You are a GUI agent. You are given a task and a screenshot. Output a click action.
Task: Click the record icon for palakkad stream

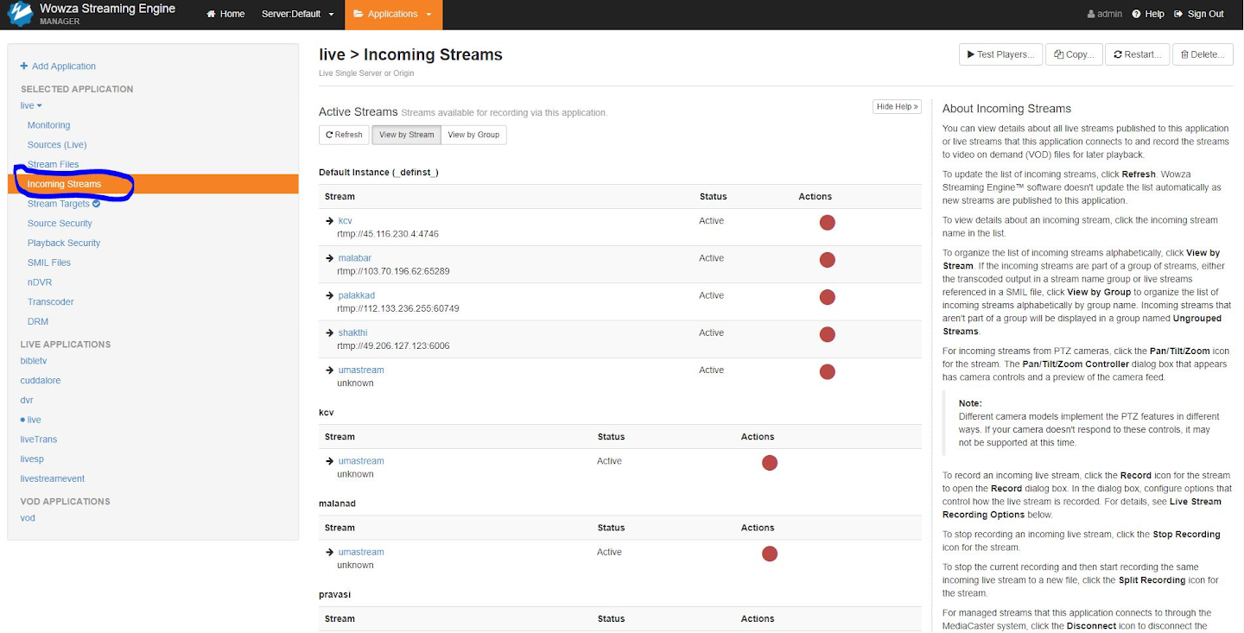(827, 297)
